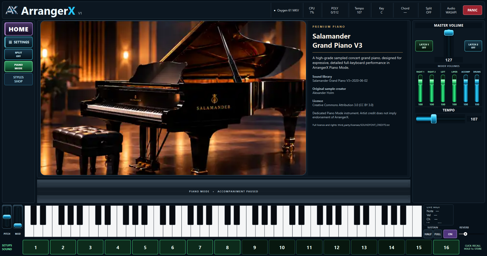Set sustain to FULL
487x256 pixels.
click(x=438, y=234)
